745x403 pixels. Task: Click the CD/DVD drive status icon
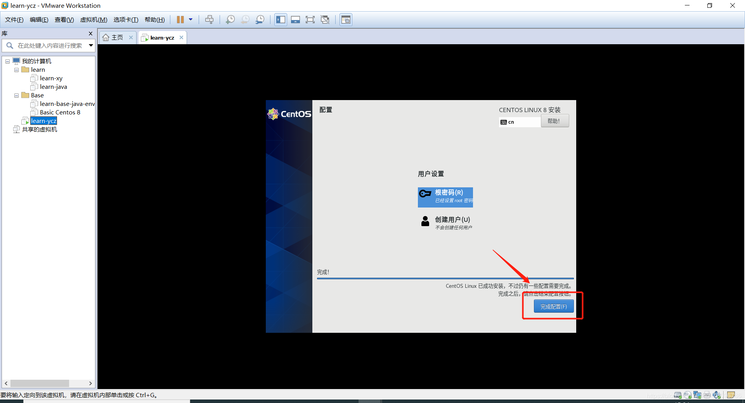point(687,395)
